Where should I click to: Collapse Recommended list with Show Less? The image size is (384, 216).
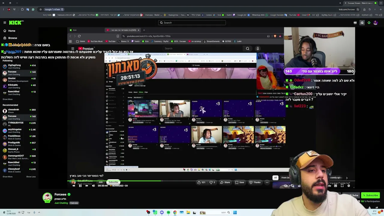[x=31, y=177]
